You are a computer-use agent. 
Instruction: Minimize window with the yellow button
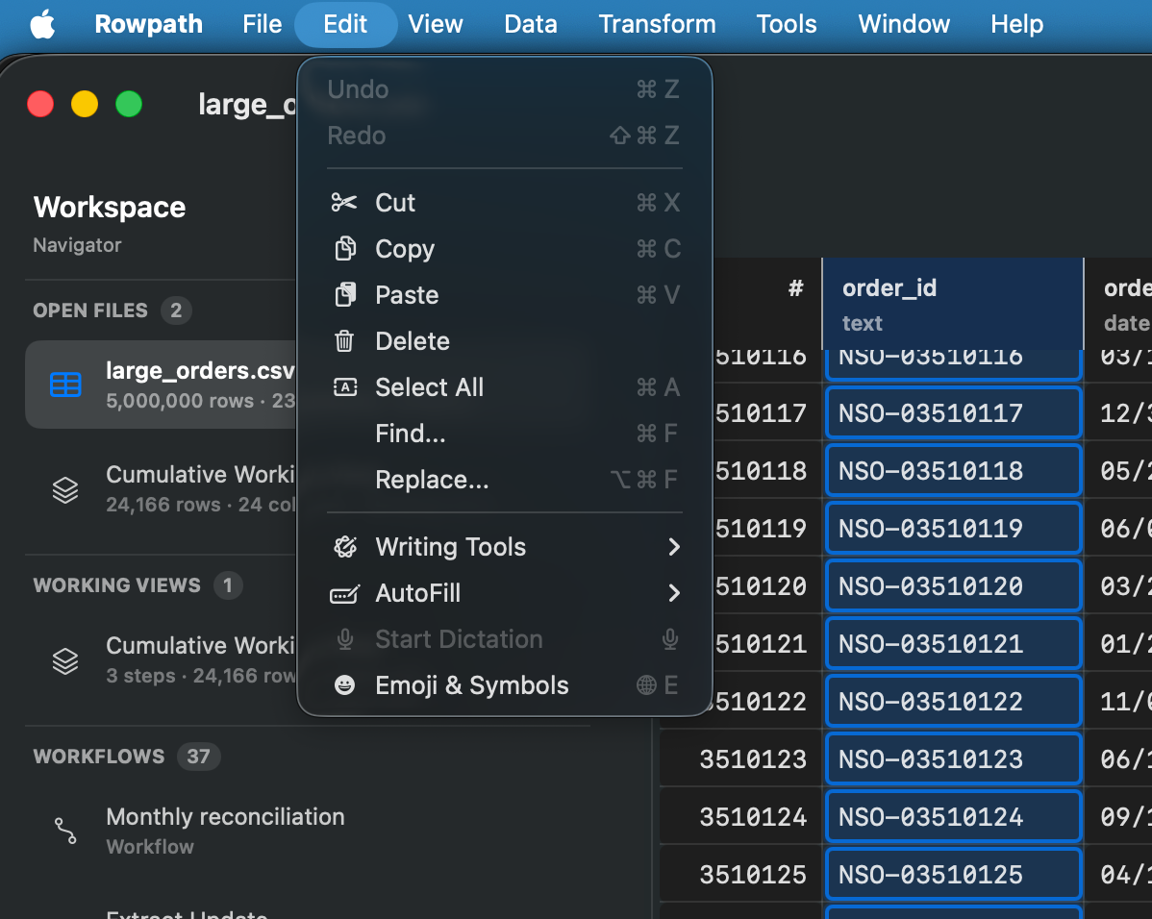coord(85,104)
